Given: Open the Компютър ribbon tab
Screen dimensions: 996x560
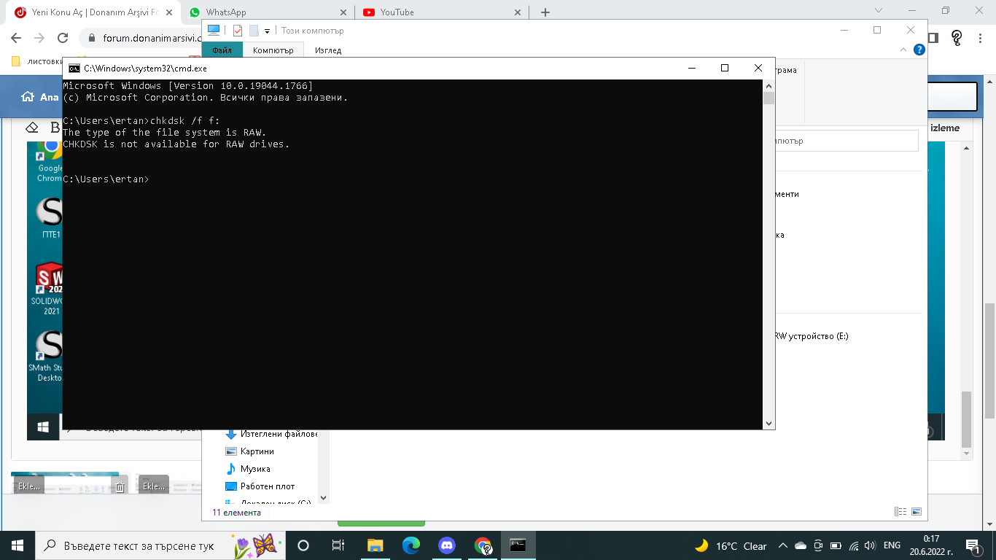Looking at the screenshot, I should (273, 50).
